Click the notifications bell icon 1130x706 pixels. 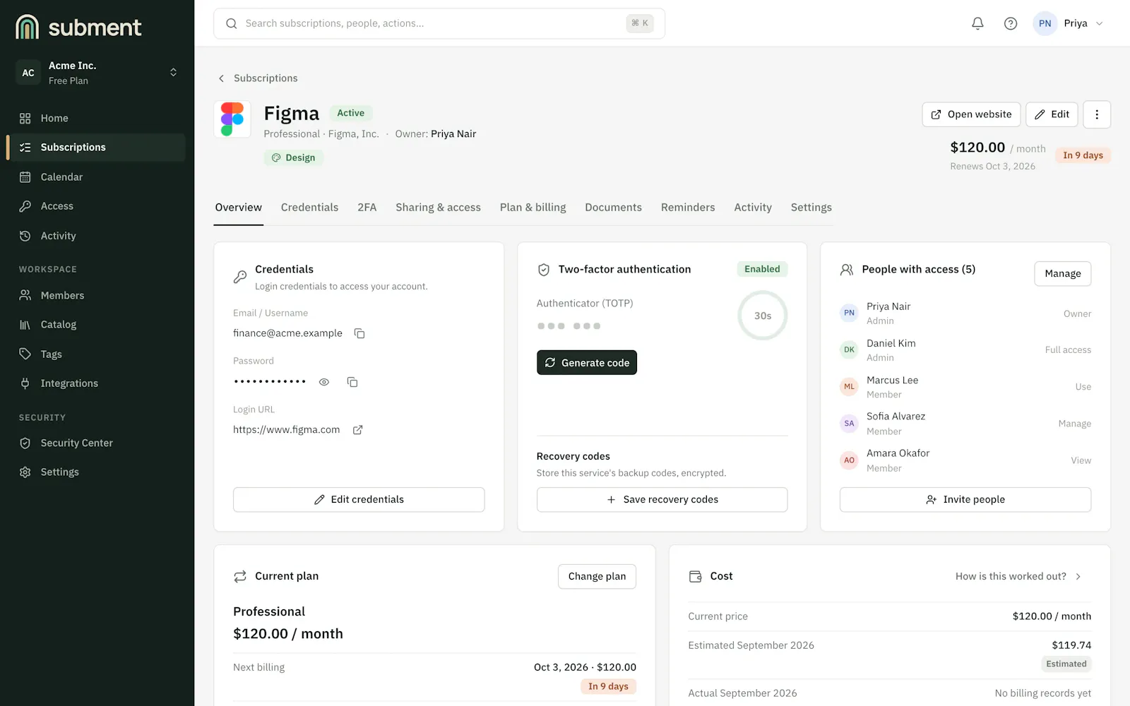[977, 23]
